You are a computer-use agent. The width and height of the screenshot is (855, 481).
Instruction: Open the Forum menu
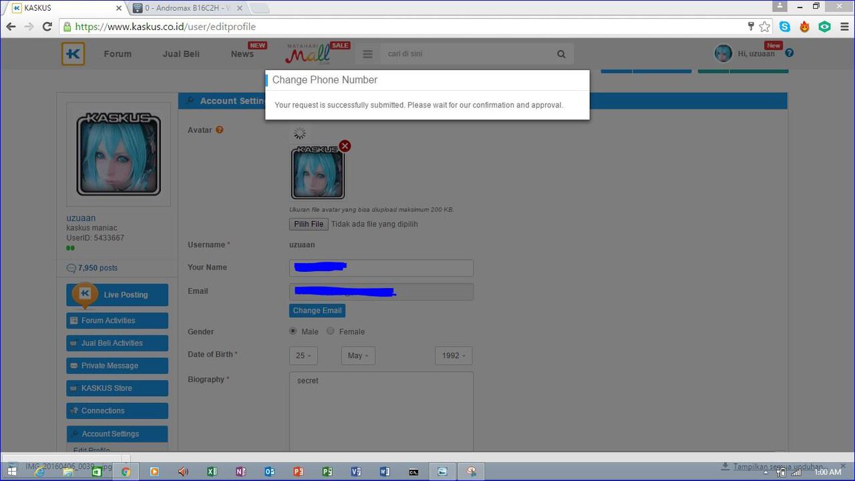[x=118, y=54]
